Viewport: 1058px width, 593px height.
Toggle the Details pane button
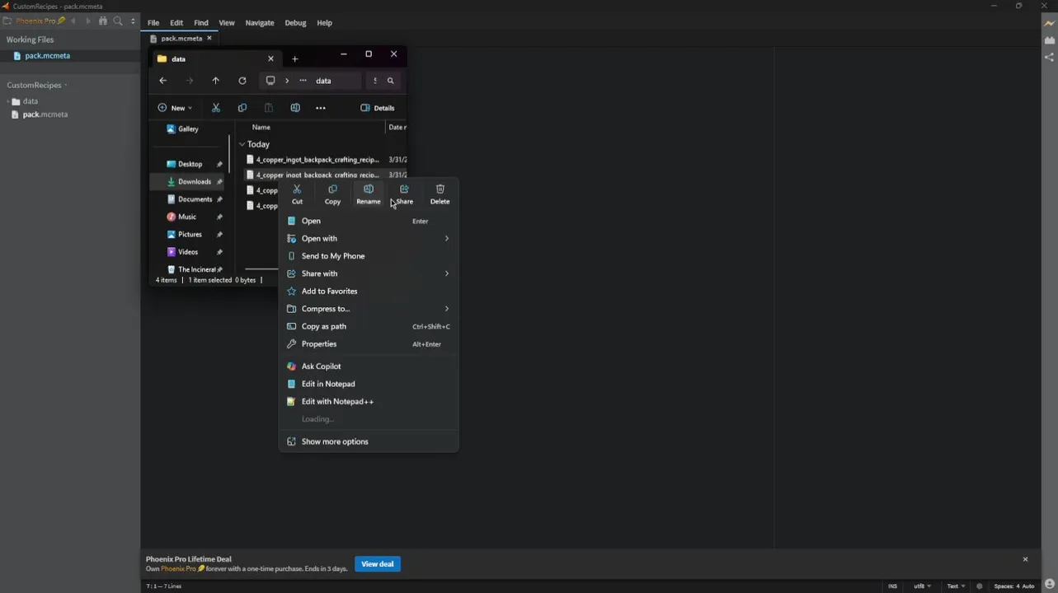378,108
